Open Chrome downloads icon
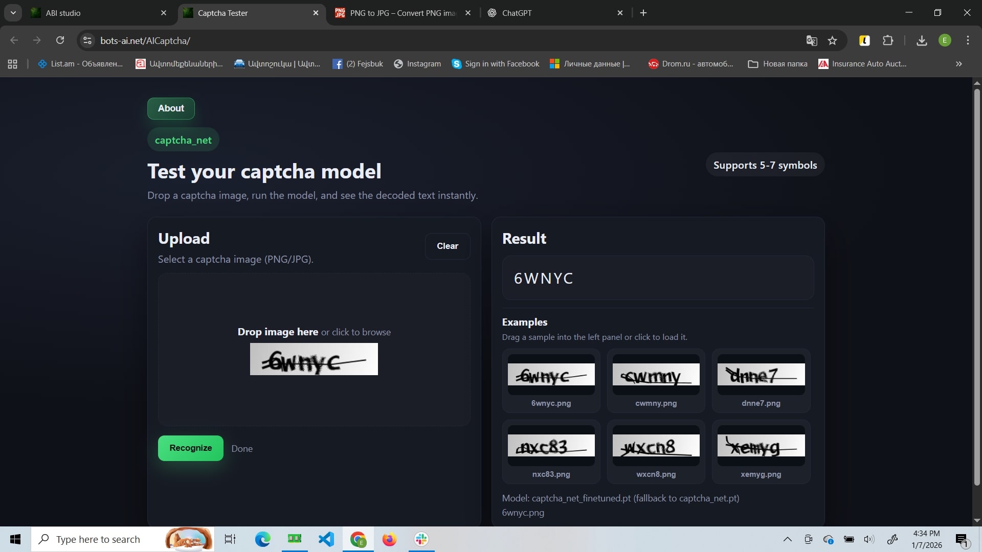 pos(922,40)
